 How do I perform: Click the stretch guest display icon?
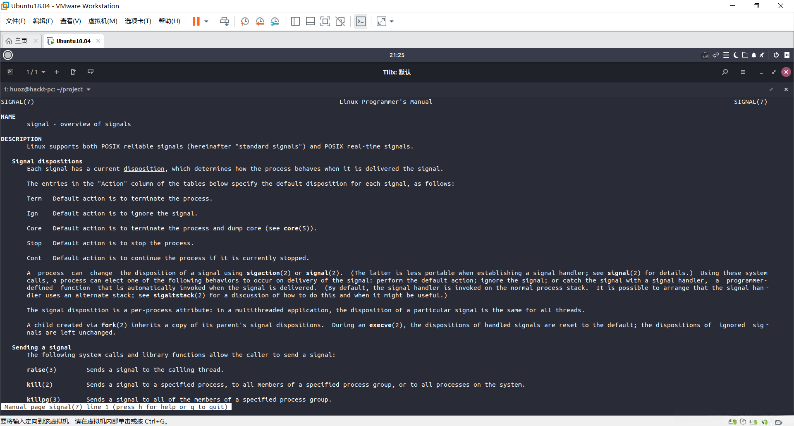(x=381, y=22)
